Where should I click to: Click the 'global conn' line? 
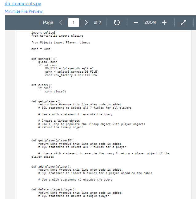(x=48, y=62)
